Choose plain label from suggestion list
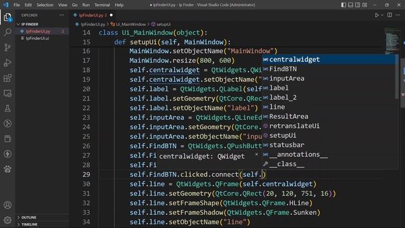The image size is (405, 228). (329, 88)
